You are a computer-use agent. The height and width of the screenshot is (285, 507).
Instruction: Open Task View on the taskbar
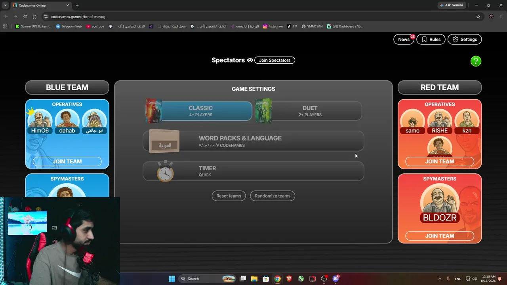243,279
